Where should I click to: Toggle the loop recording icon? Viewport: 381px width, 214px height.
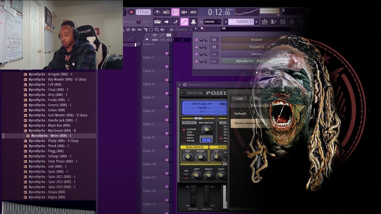coord(193,12)
